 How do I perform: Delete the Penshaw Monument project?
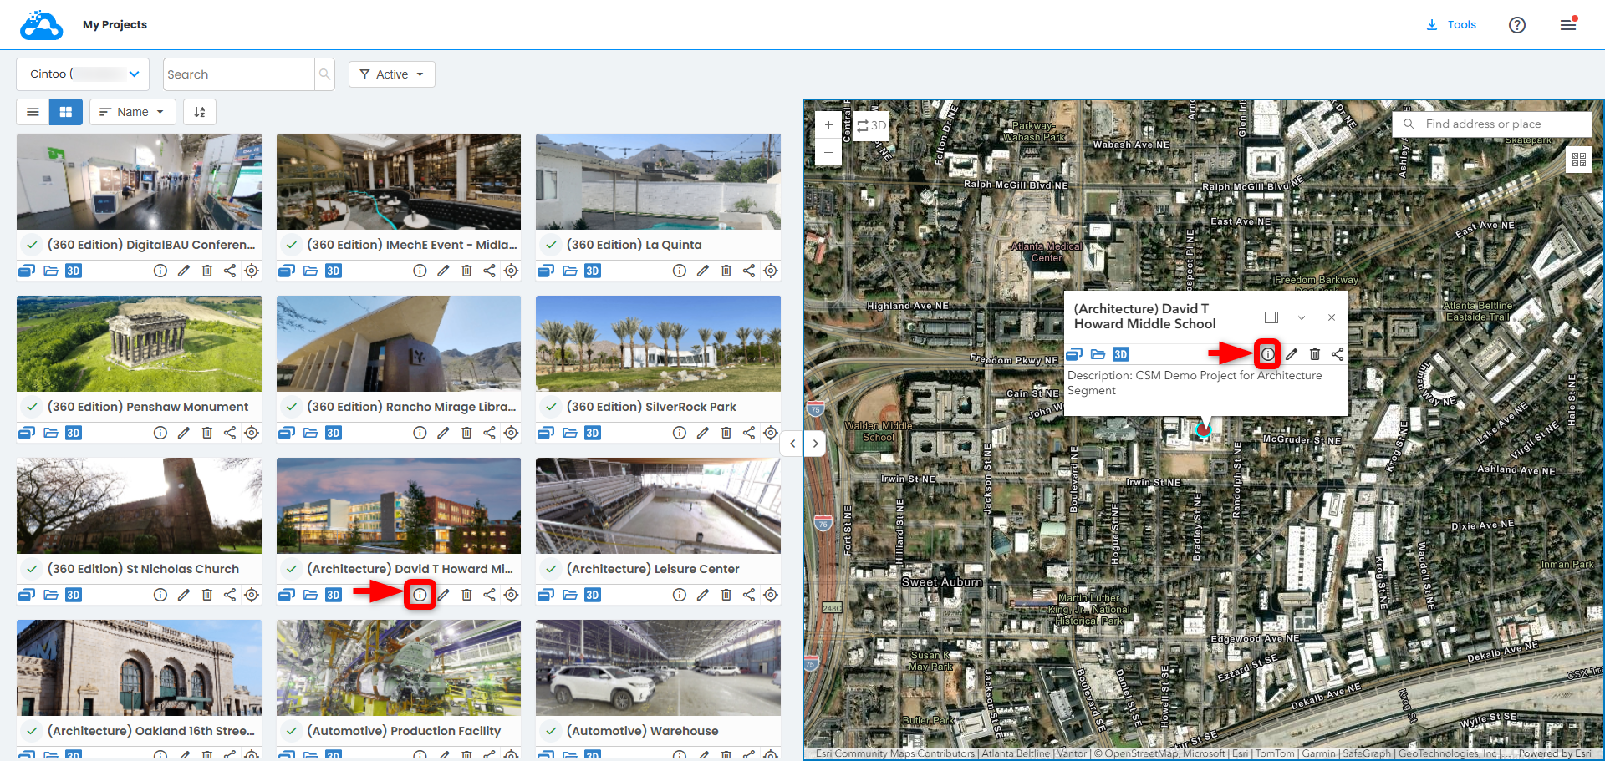click(x=206, y=433)
